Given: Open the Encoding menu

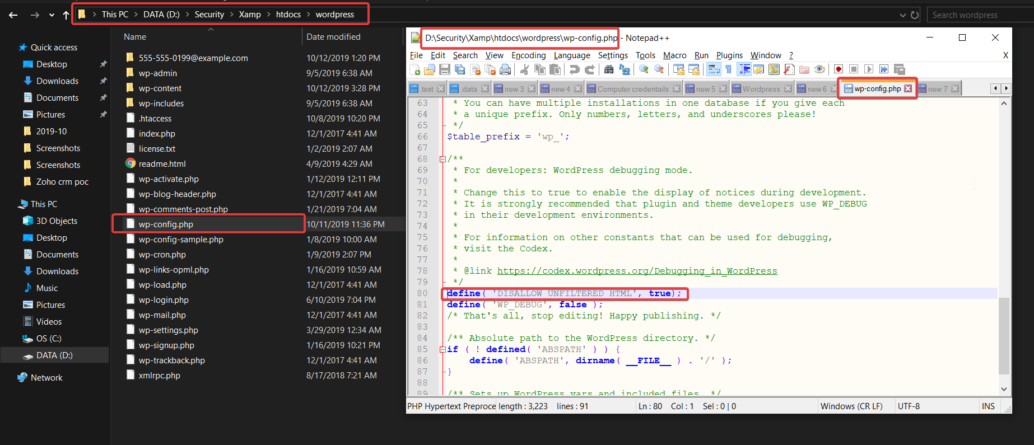Looking at the screenshot, I should 528,55.
